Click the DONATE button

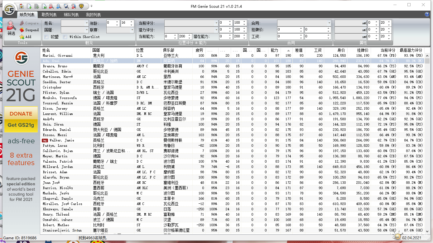(21, 114)
